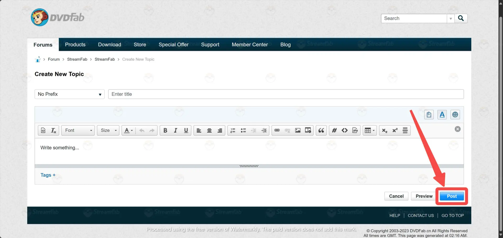
Task: Insert a hyperlink with link icon
Action: point(277,130)
